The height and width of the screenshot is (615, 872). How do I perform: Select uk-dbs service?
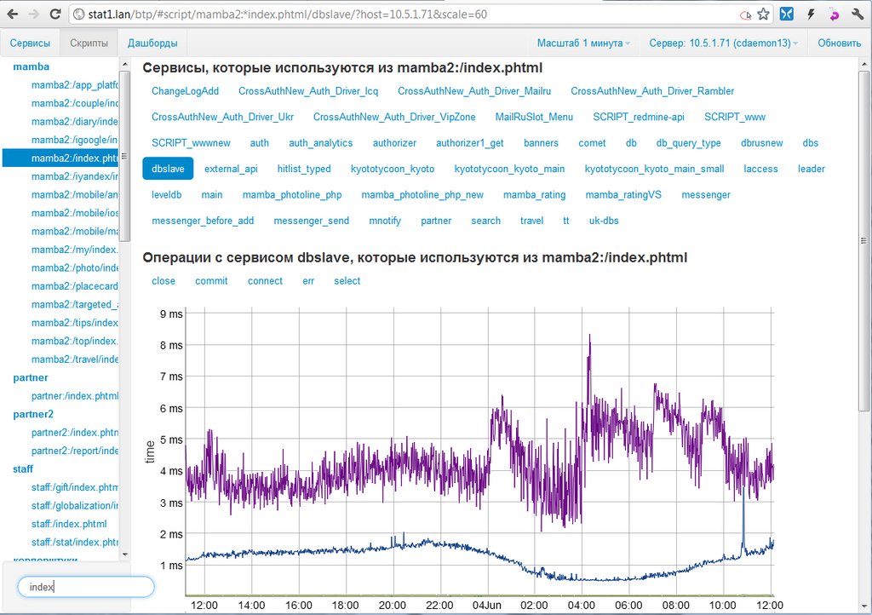[604, 221]
